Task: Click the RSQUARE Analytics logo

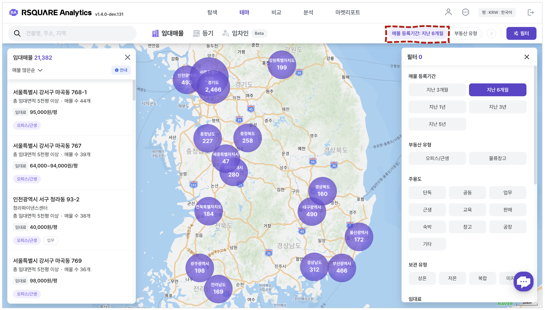Action: [50, 13]
